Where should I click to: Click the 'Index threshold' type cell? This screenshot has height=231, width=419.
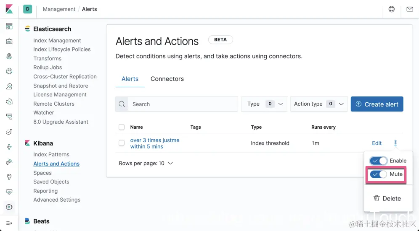(x=270, y=143)
